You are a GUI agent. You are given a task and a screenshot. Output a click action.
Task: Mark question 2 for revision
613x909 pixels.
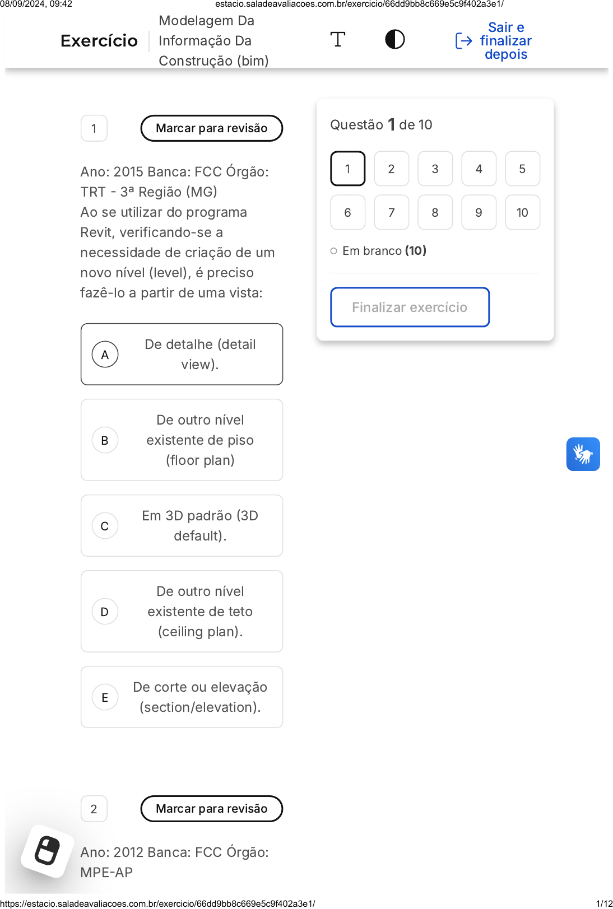coord(211,809)
